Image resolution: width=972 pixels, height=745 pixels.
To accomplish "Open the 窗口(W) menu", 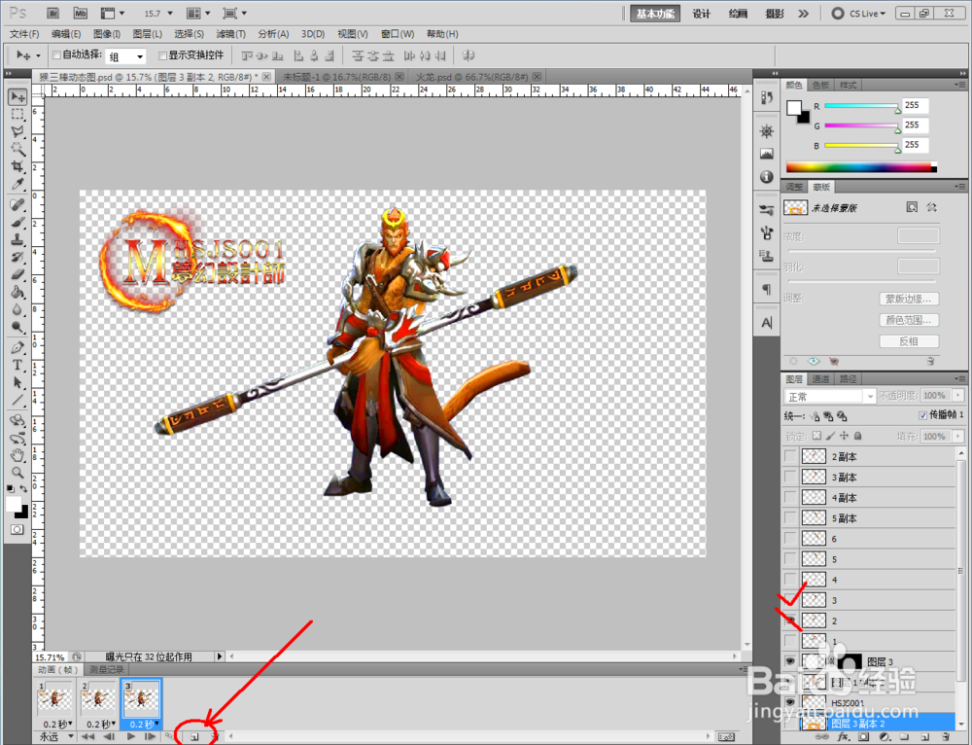I will 398,34.
